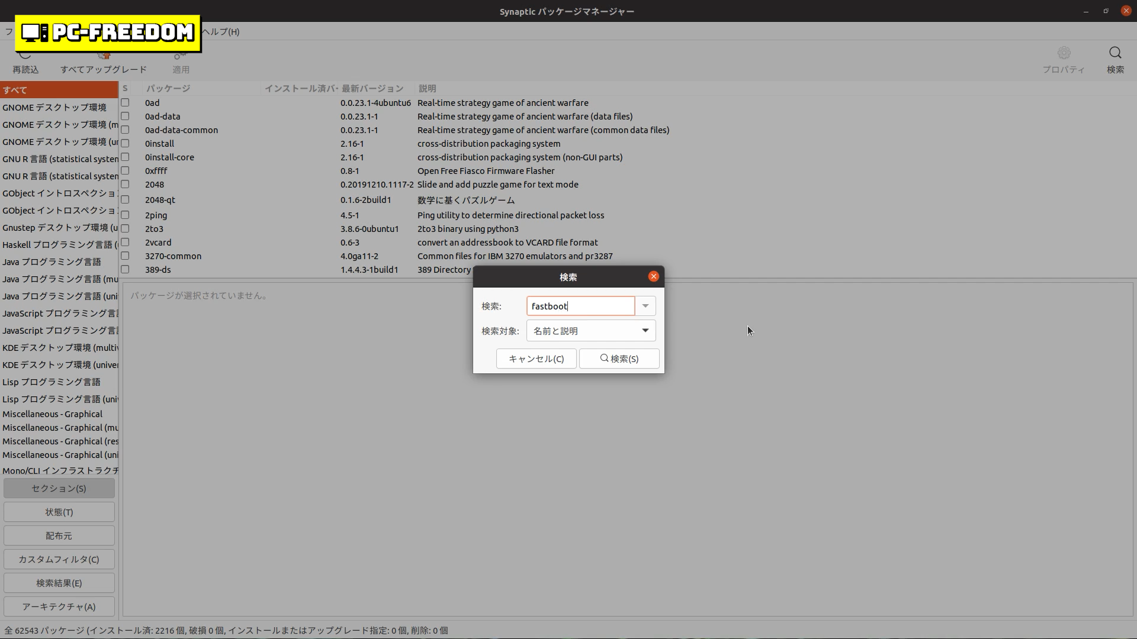The height and width of the screenshot is (639, 1137).
Task: Close the search dialog with red X
Action: coord(653,276)
